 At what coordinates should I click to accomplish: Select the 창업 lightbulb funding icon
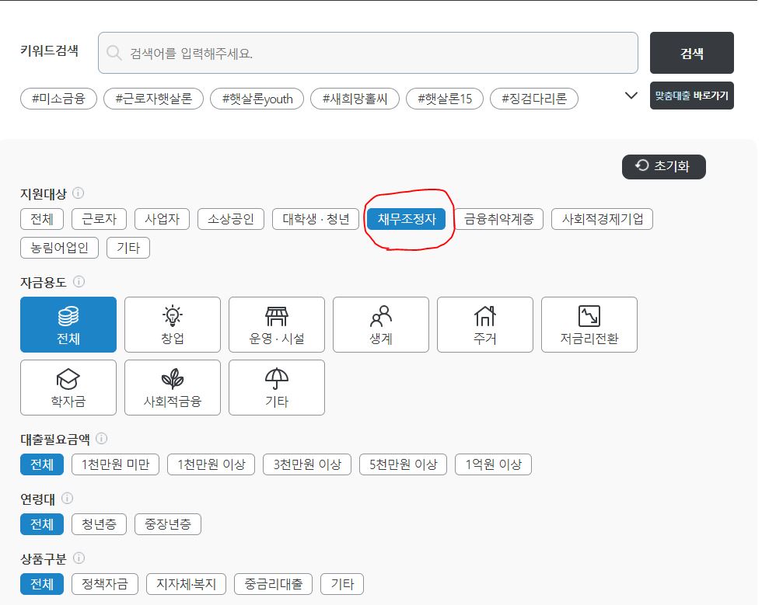point(172,325)
